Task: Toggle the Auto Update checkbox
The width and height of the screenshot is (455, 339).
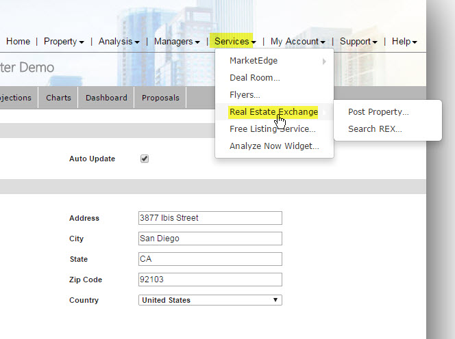Action: (x=145, y=159)
